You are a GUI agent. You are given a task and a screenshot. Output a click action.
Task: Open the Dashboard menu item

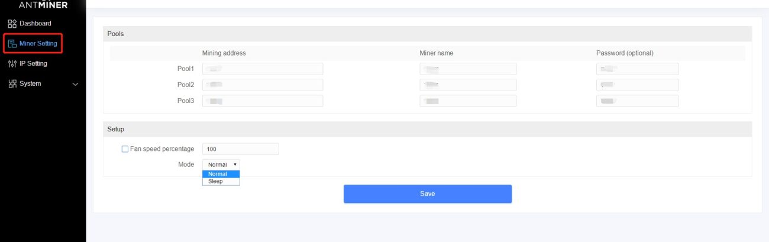35,24
